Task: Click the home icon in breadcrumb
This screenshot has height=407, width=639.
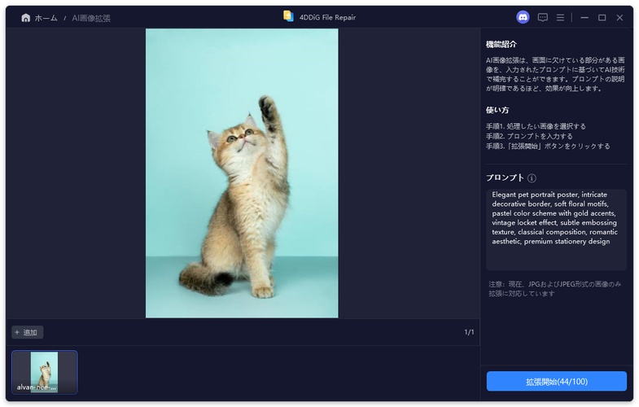Action: 26,18
